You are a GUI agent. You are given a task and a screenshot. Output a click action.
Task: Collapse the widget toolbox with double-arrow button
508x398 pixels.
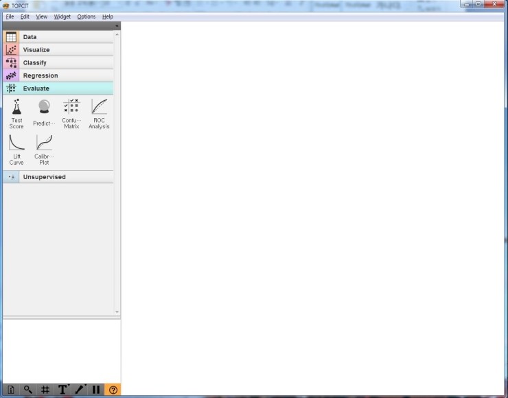point(117,25)
